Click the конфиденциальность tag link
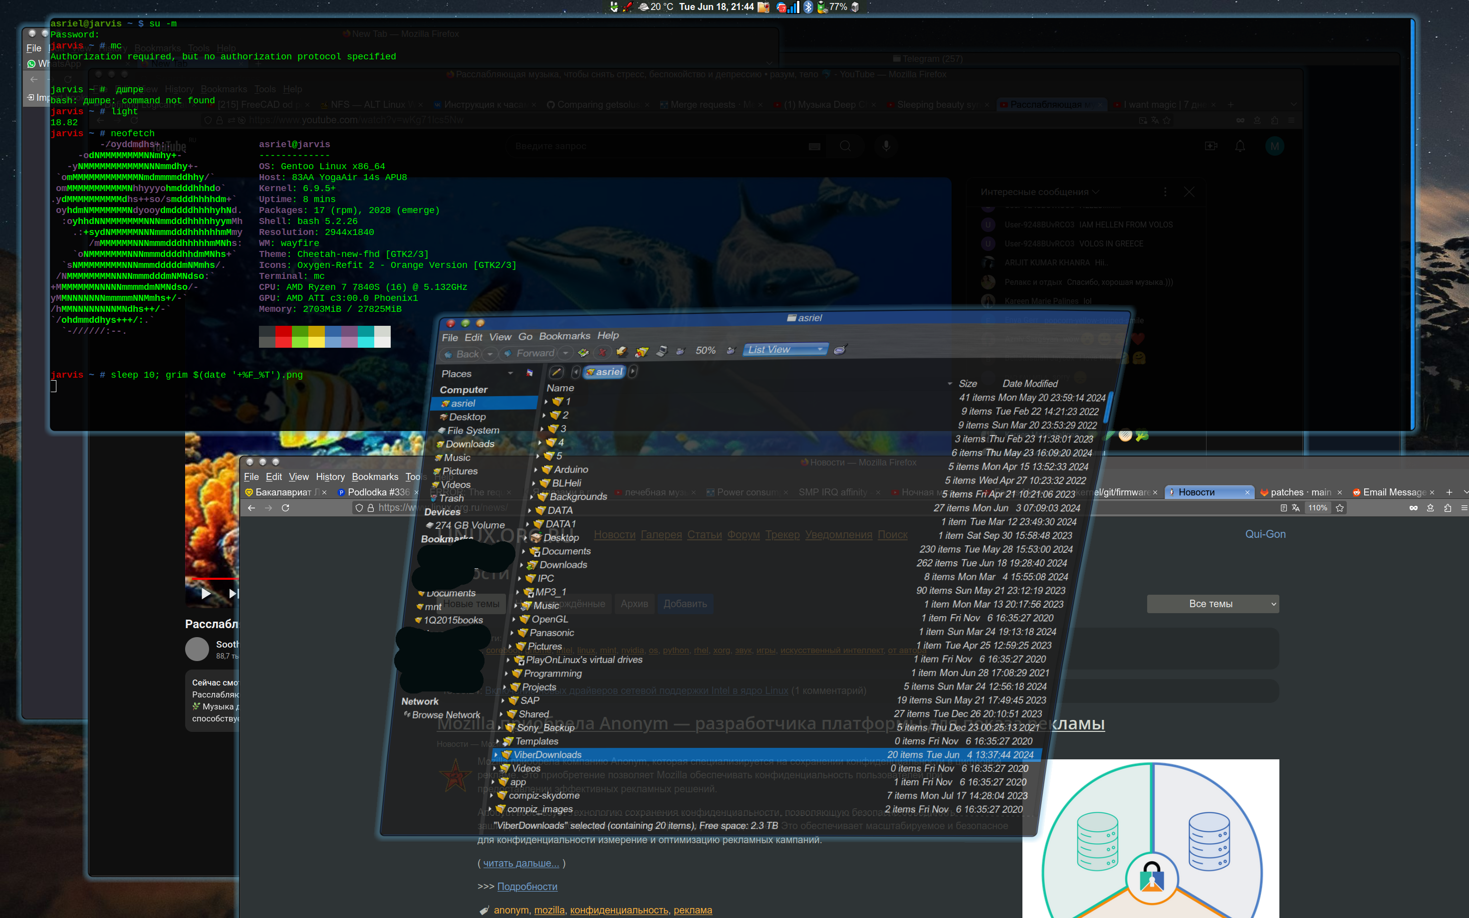The image size is (1469, 918). click(x=619, y=910)
